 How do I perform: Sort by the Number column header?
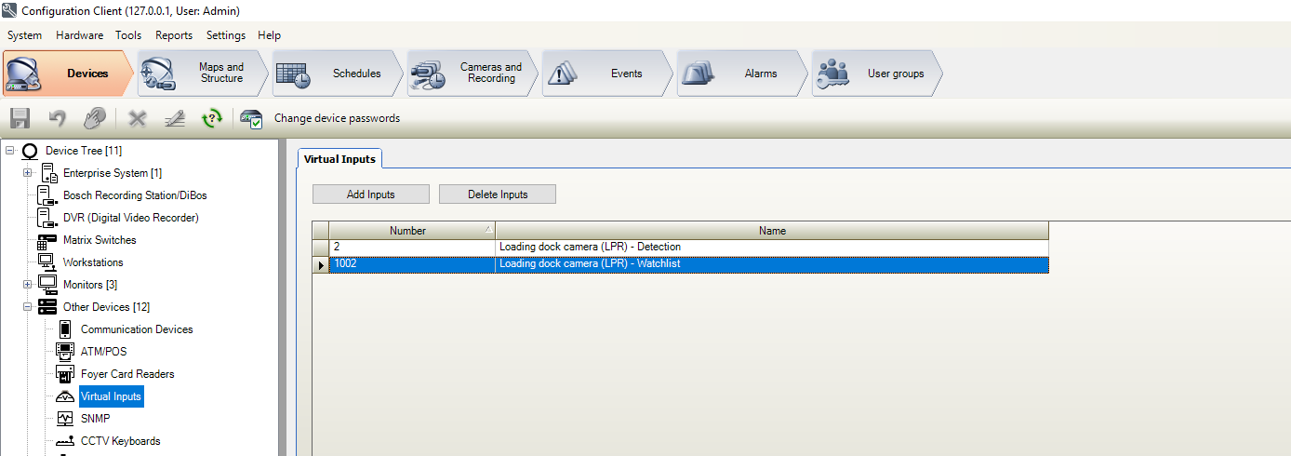point(412,231)
